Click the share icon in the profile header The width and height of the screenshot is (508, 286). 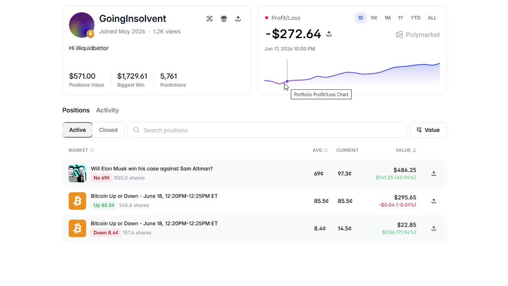[238, 19]
